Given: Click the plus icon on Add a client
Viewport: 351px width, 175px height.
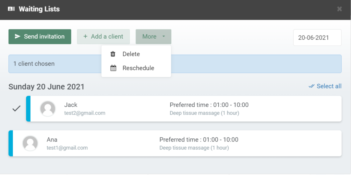Looking at the screenshot, I should (85, 36).
